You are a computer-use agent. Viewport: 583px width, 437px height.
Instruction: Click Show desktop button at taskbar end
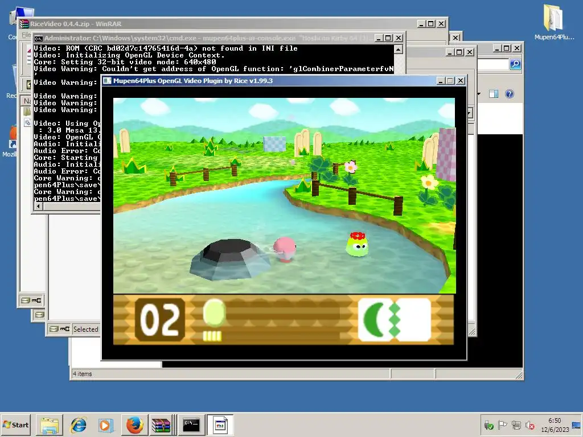point(577,424)
